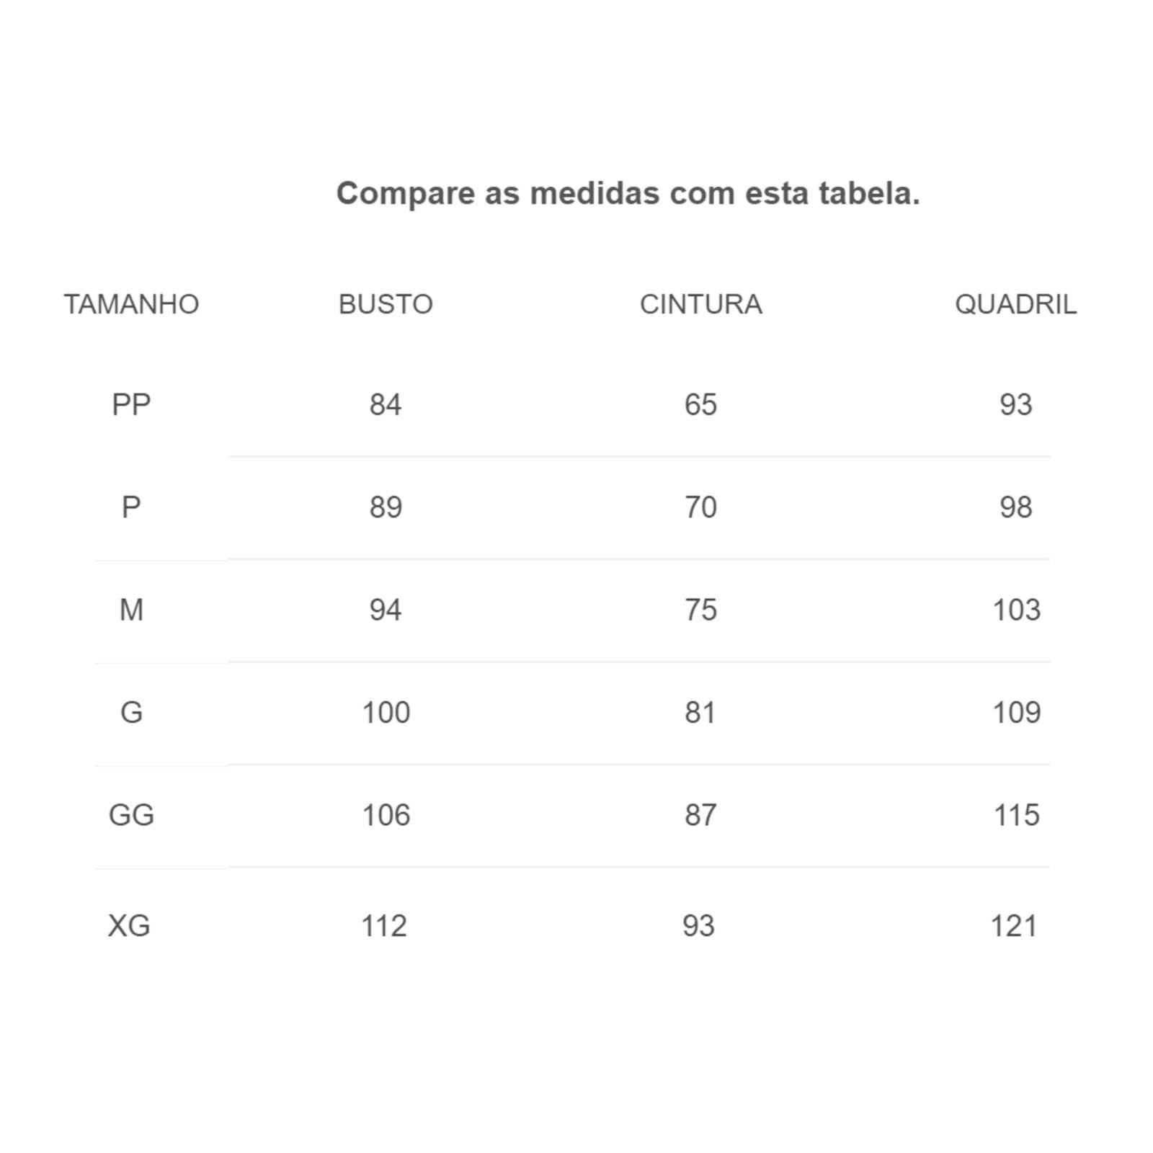The image size is (1153, 1153).
Task: Click the M size row label
Action: [131, 610]
